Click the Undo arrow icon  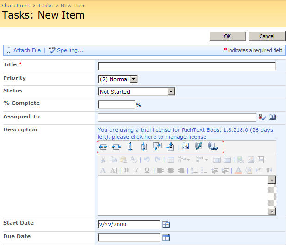pyautogui.click(x=147, y=160)
